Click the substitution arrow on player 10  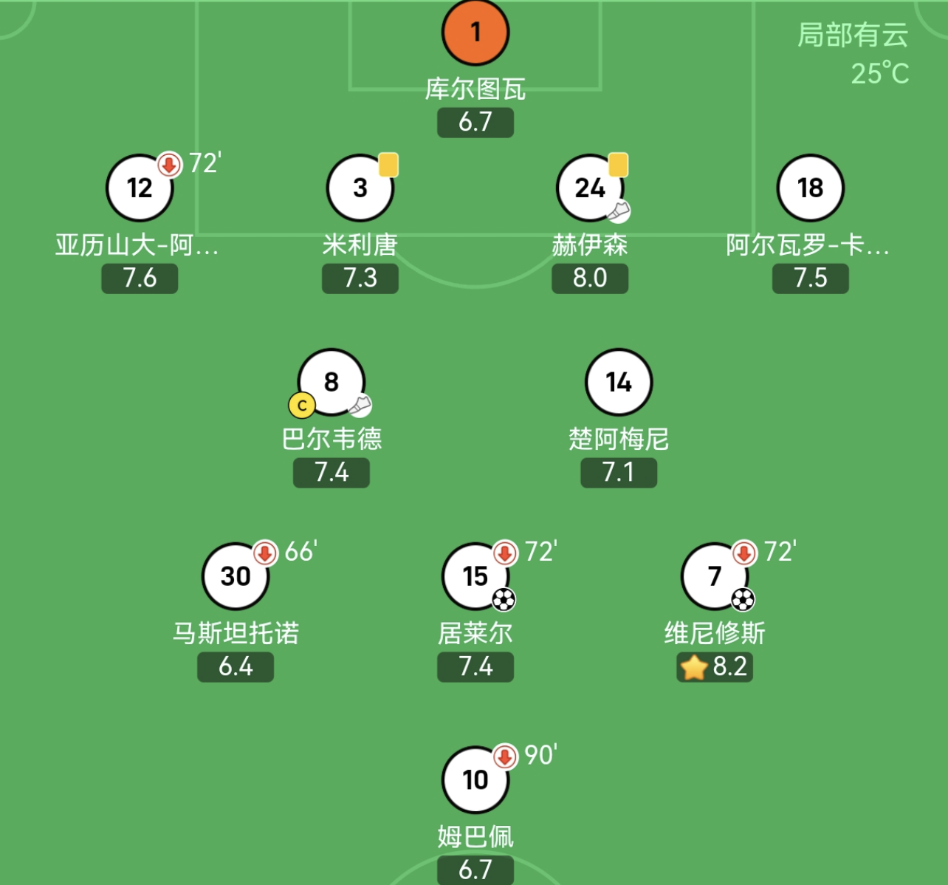coord(505,756)
